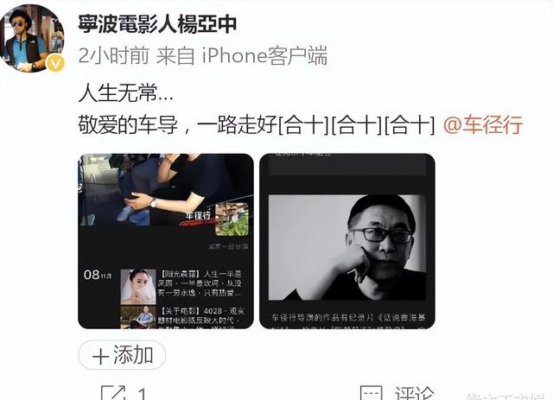Screen dimensions: 553x400
Task: Click the bride photo in left screenshot
Action: (x=138, y=287)
